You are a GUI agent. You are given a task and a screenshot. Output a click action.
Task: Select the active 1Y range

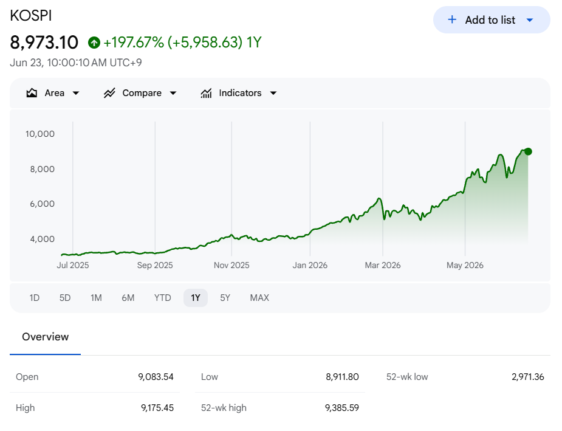196,298
